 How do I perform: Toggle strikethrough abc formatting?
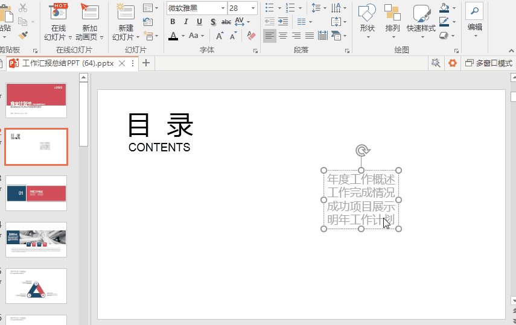tap(226, 22)
